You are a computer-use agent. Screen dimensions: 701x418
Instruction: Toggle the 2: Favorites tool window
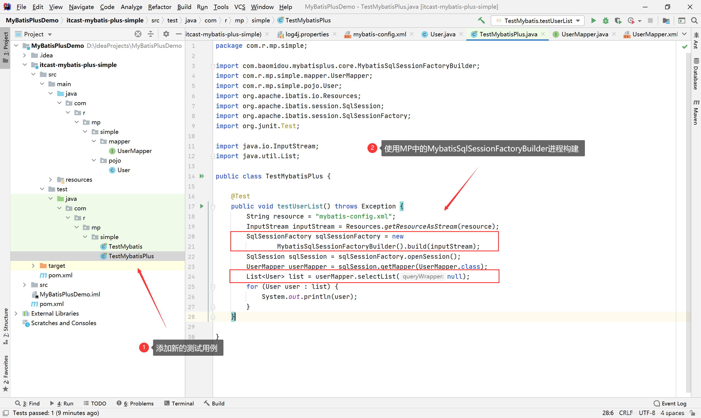(6, 373)
